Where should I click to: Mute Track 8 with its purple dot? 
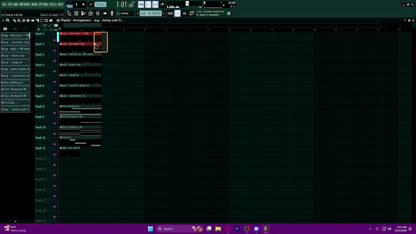pyautogui.click(x=54, y=113)
